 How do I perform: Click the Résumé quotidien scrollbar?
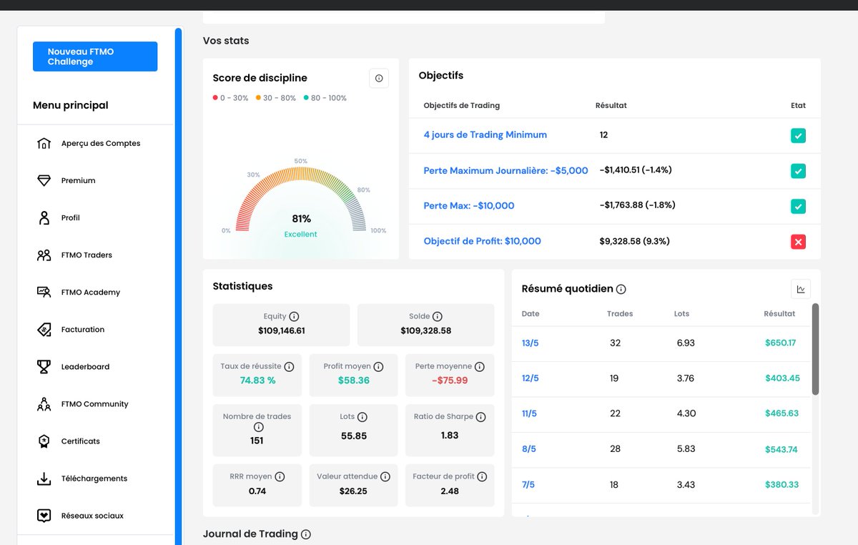point(816,349)
